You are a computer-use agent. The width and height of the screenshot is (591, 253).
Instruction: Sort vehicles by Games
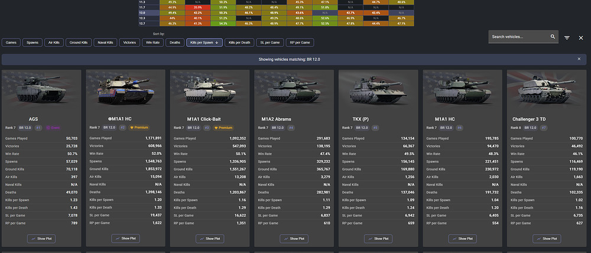click(11, 43)
